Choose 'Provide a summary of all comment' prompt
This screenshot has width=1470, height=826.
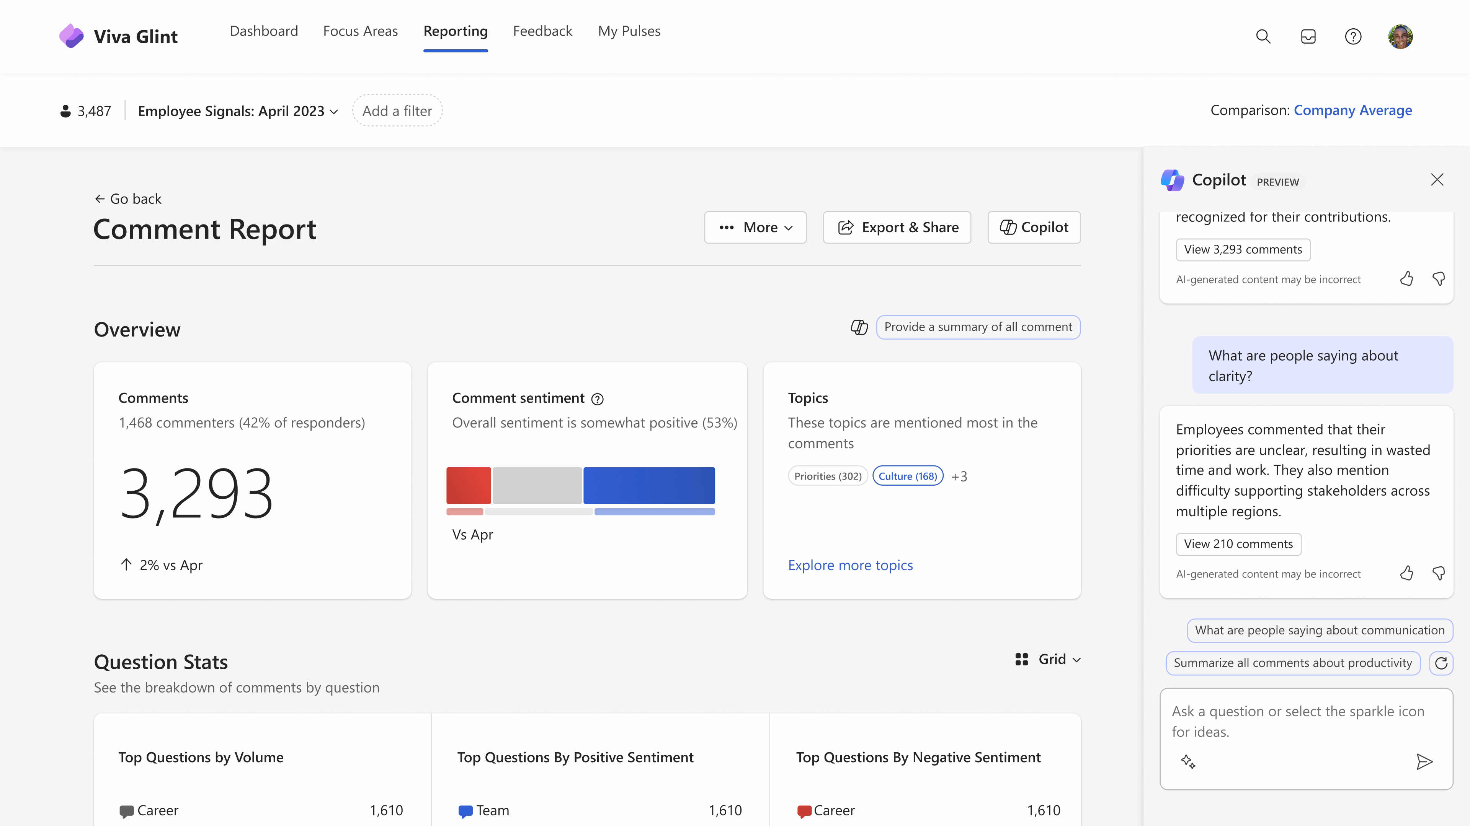978,327
